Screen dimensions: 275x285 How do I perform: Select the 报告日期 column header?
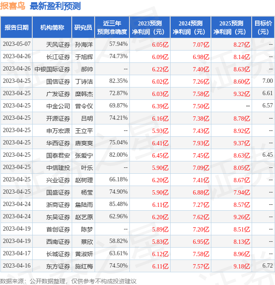pos(17,28)
